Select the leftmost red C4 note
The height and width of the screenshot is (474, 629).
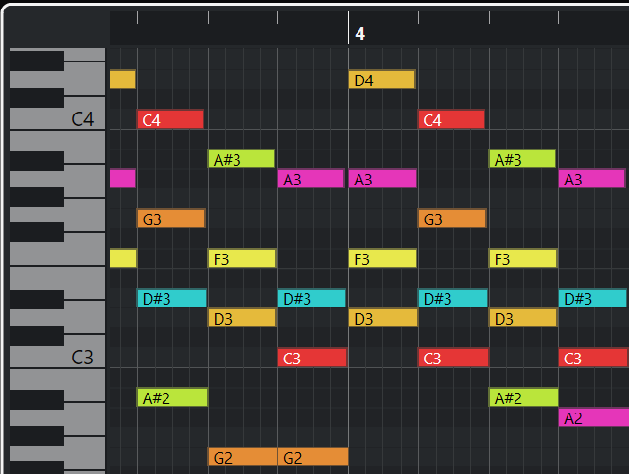[170, 120]
